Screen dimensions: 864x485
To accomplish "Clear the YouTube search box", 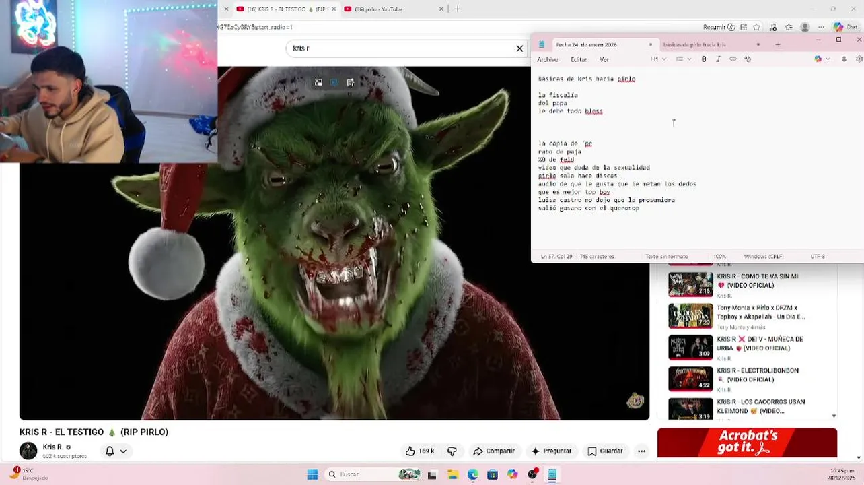I will coord(519,48).
